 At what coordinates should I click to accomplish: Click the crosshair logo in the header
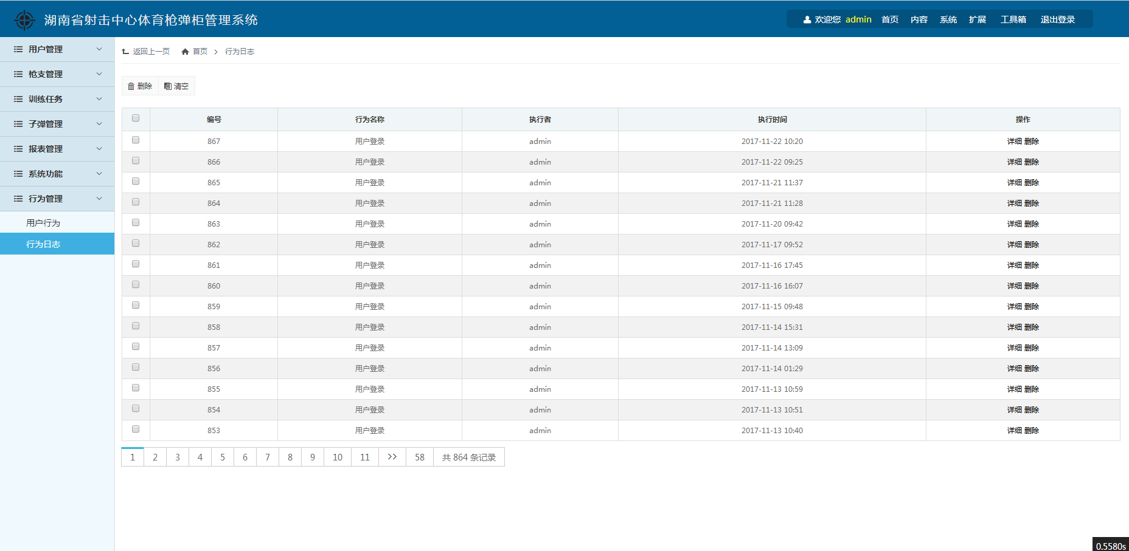pyautogui.click(x=24, y=20)
